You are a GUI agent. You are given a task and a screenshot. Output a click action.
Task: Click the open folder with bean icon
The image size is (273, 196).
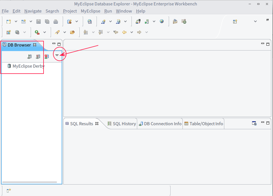(72, 32)
